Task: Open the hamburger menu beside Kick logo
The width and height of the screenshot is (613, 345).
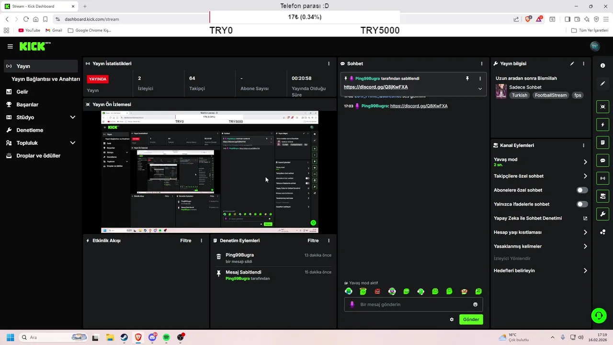Action: pos(10,46)
